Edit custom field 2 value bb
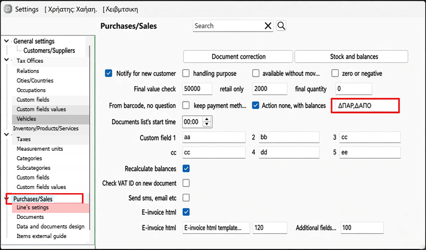 click(289, 137)
